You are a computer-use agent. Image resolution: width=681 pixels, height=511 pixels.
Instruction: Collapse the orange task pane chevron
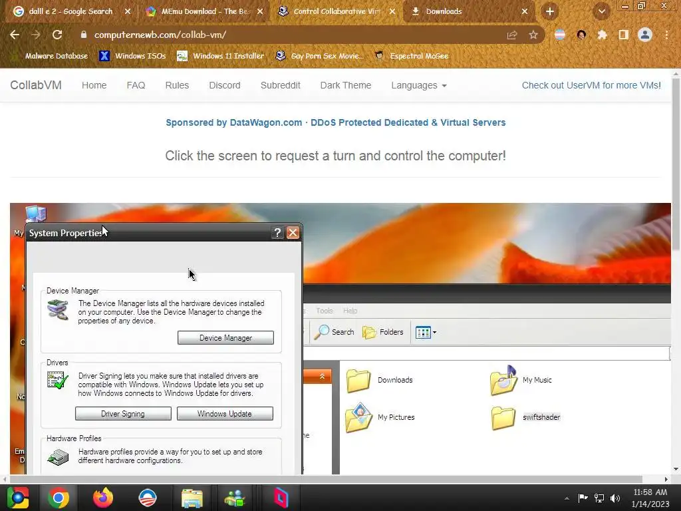(x=322, y=377)
